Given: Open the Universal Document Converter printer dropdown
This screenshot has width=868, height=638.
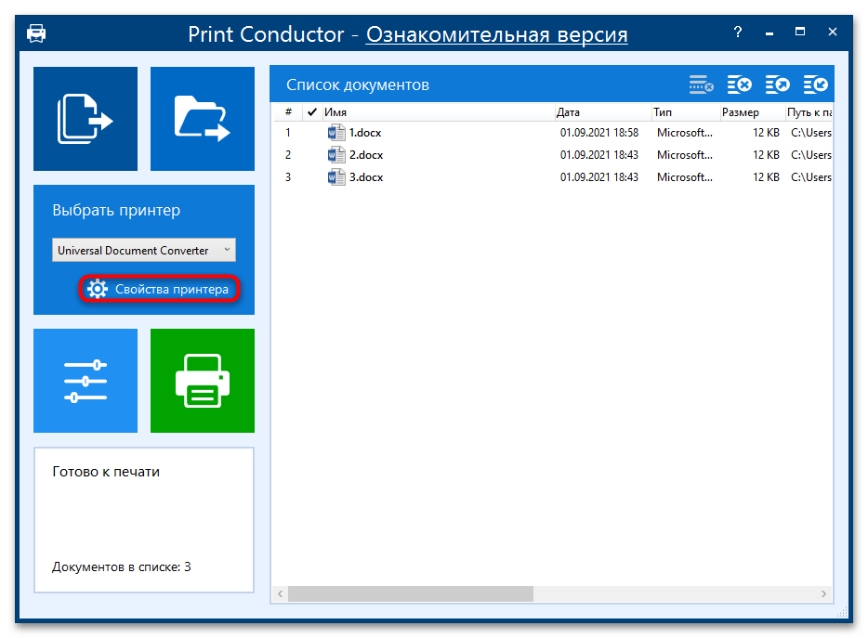Looking at the screenshot, I should pyautogui.click(x=144, y=250).
